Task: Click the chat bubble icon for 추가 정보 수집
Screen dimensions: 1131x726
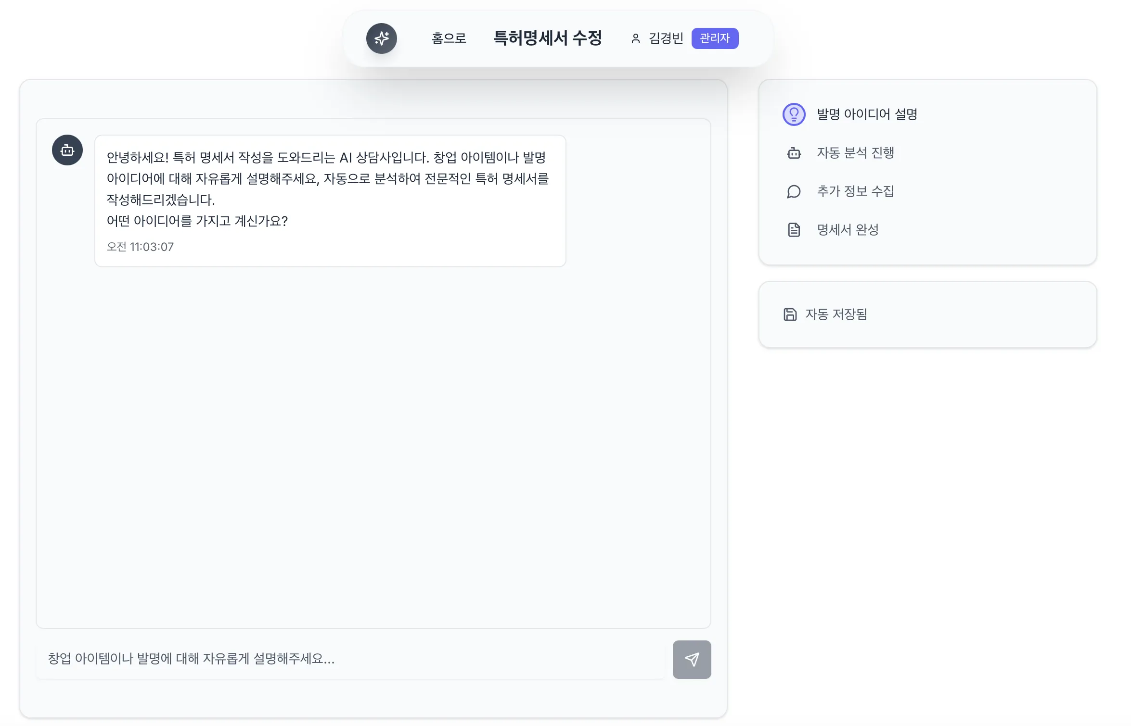Action: pos(794,191)
